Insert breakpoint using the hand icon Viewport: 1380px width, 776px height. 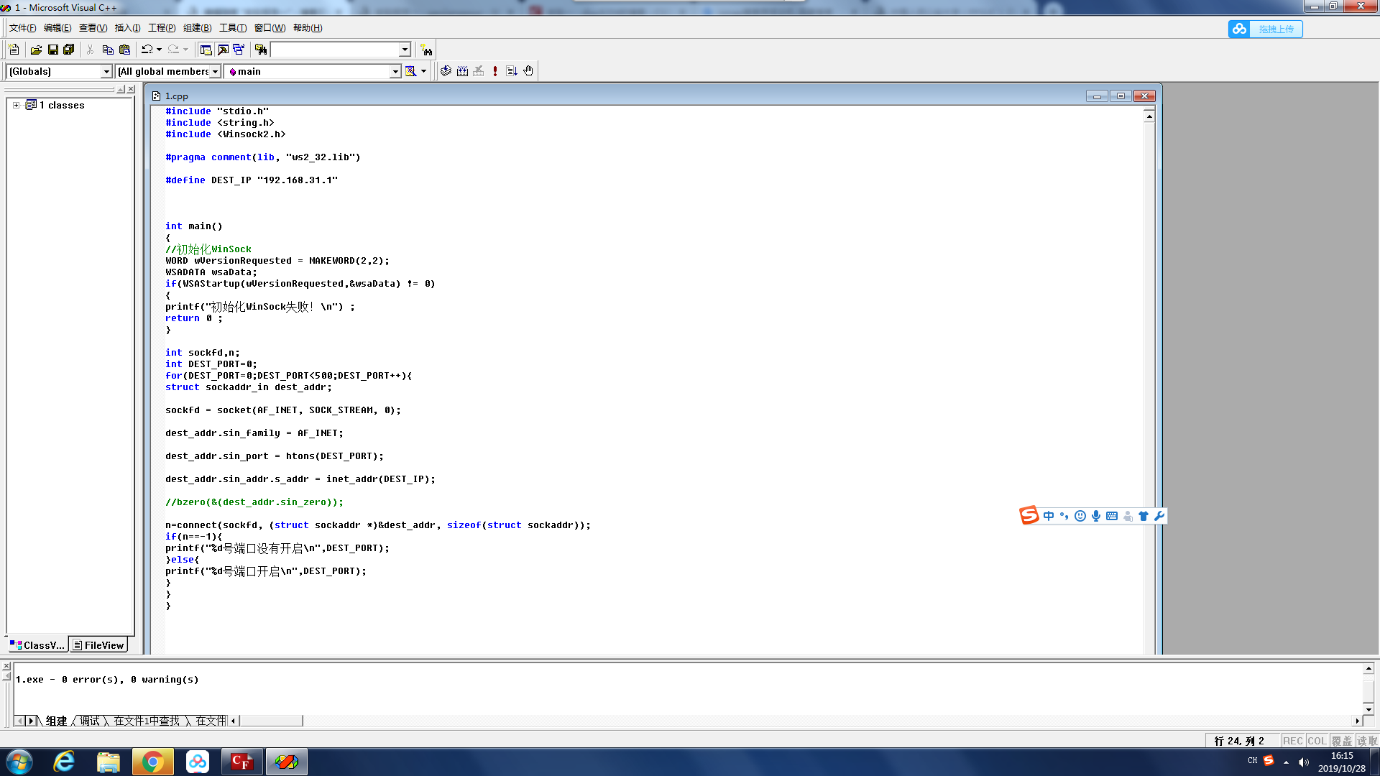[x=528, y=71]
